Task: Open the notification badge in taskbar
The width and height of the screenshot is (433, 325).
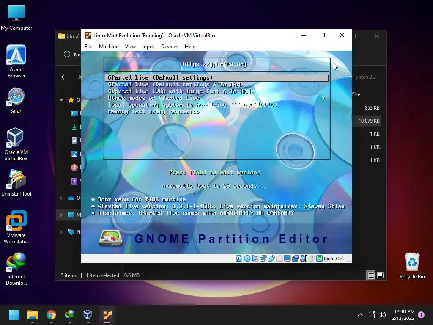Action: 421,315
